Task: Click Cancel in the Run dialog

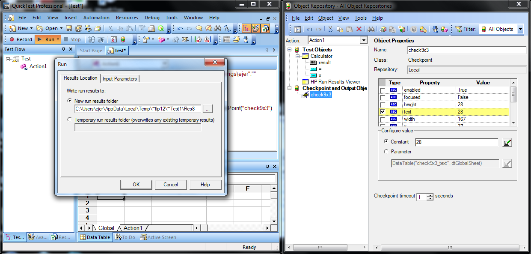Action: pos(171,185)
